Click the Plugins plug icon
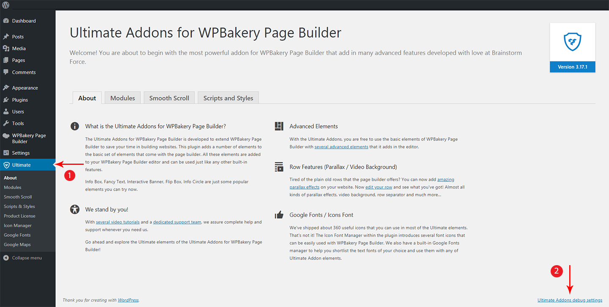The width and height of the screenshot is (609, 307). [x=6, y=100]
